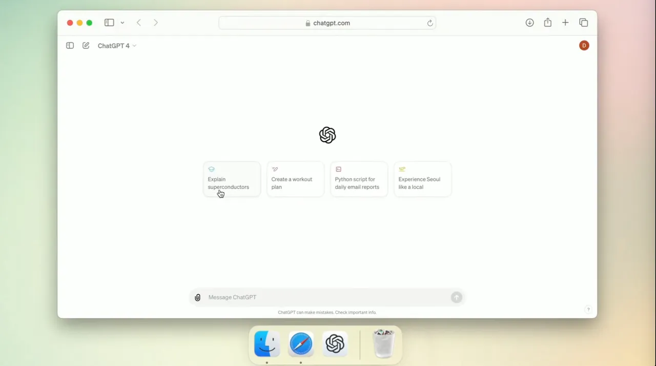Open a new Safari tab
Viewport: 656px width, 366px height.
[x=565, y=23]
